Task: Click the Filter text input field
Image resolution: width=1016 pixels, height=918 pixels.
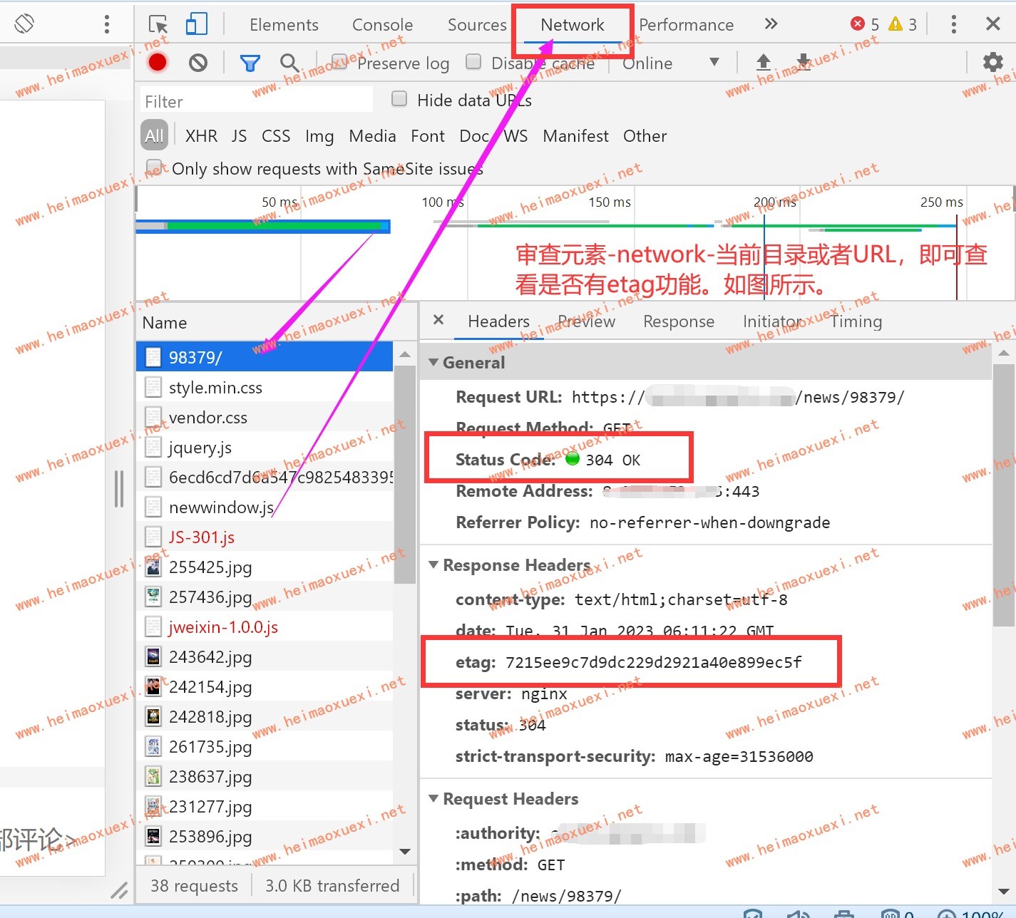Action: click(x=257, y=101)
